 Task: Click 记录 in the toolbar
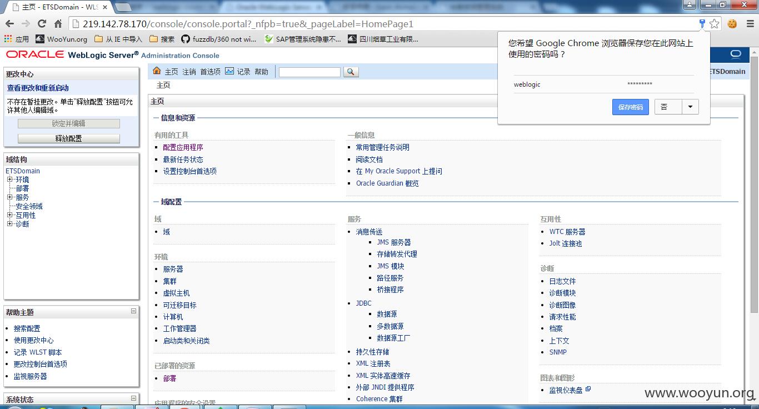pyautogui.click(x=244, y=72)
